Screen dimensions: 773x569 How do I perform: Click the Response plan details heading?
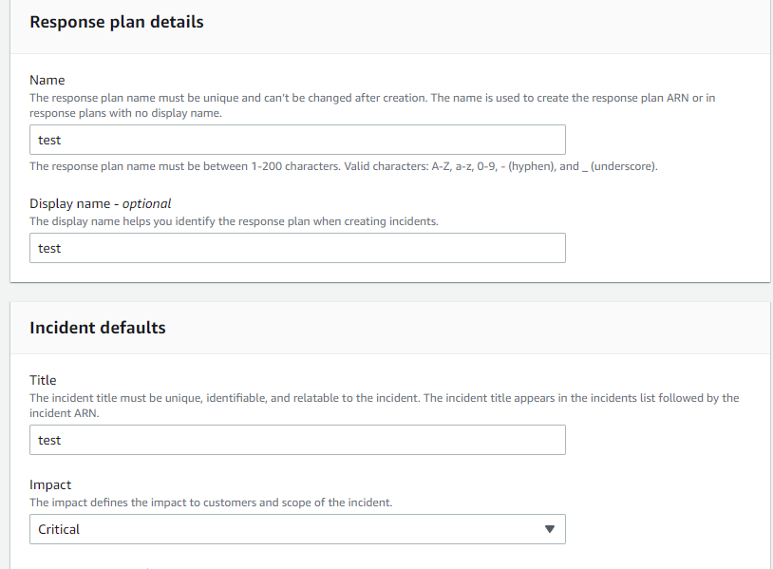point(117,22)
